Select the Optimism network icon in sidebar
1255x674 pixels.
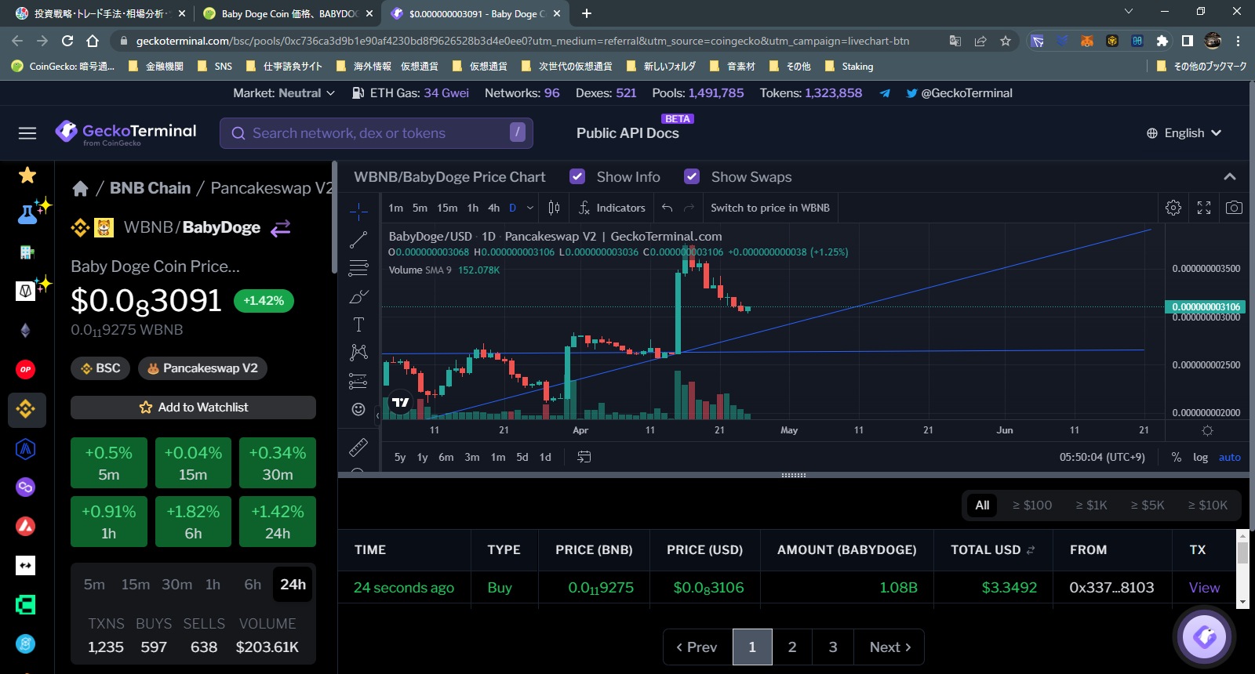click(26, 369)
